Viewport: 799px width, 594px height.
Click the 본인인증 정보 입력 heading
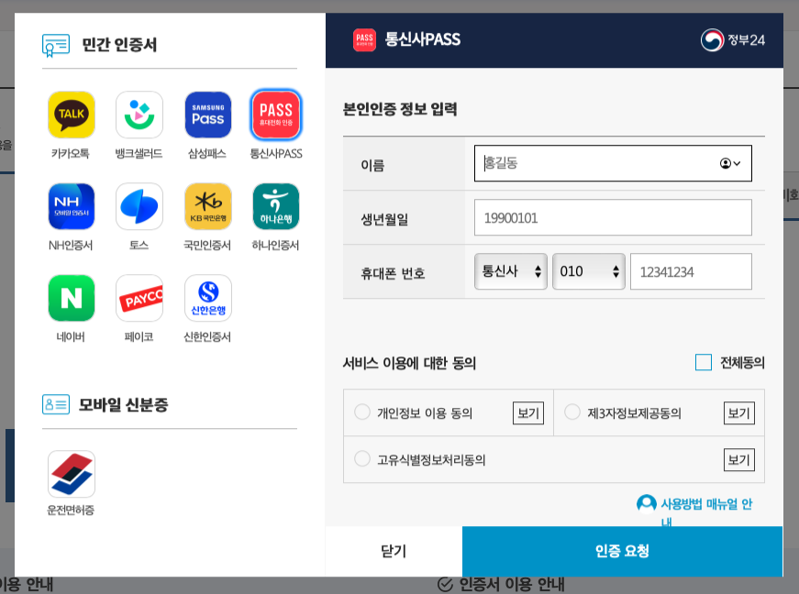[400, 109]
